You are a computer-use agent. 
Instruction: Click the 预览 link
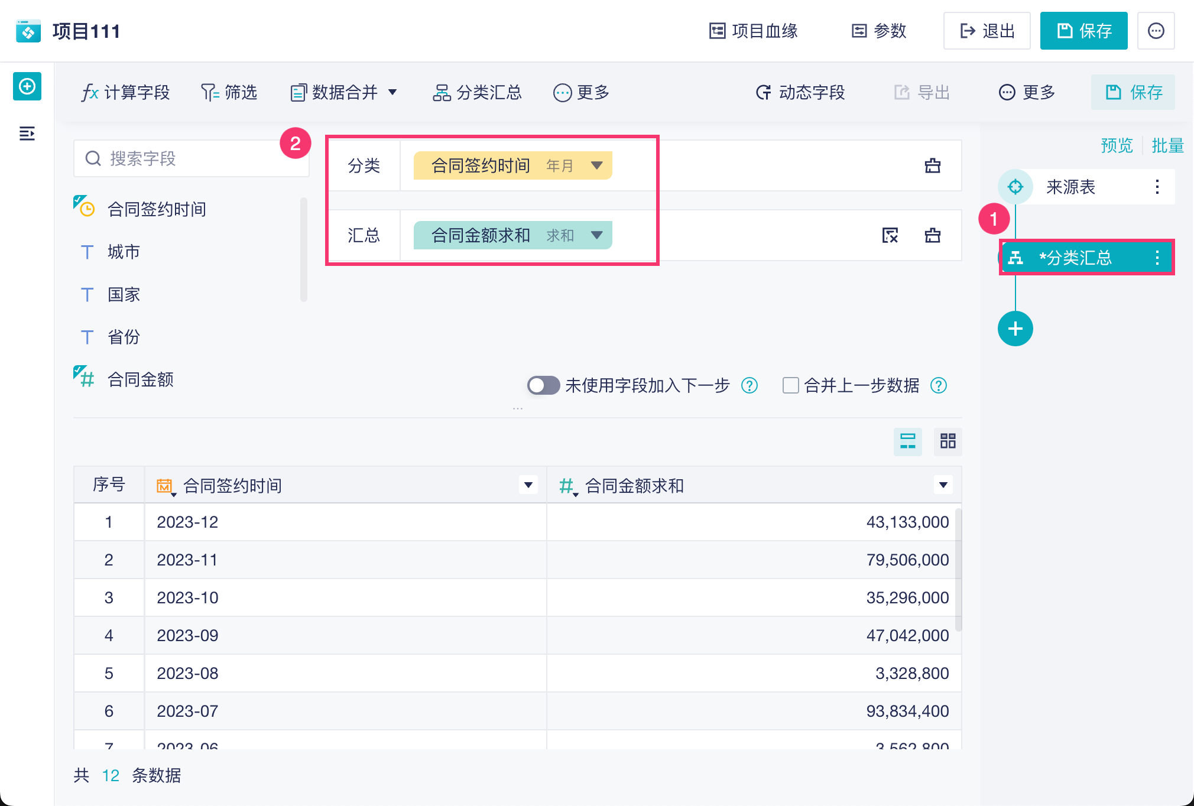pos(1116,145)
